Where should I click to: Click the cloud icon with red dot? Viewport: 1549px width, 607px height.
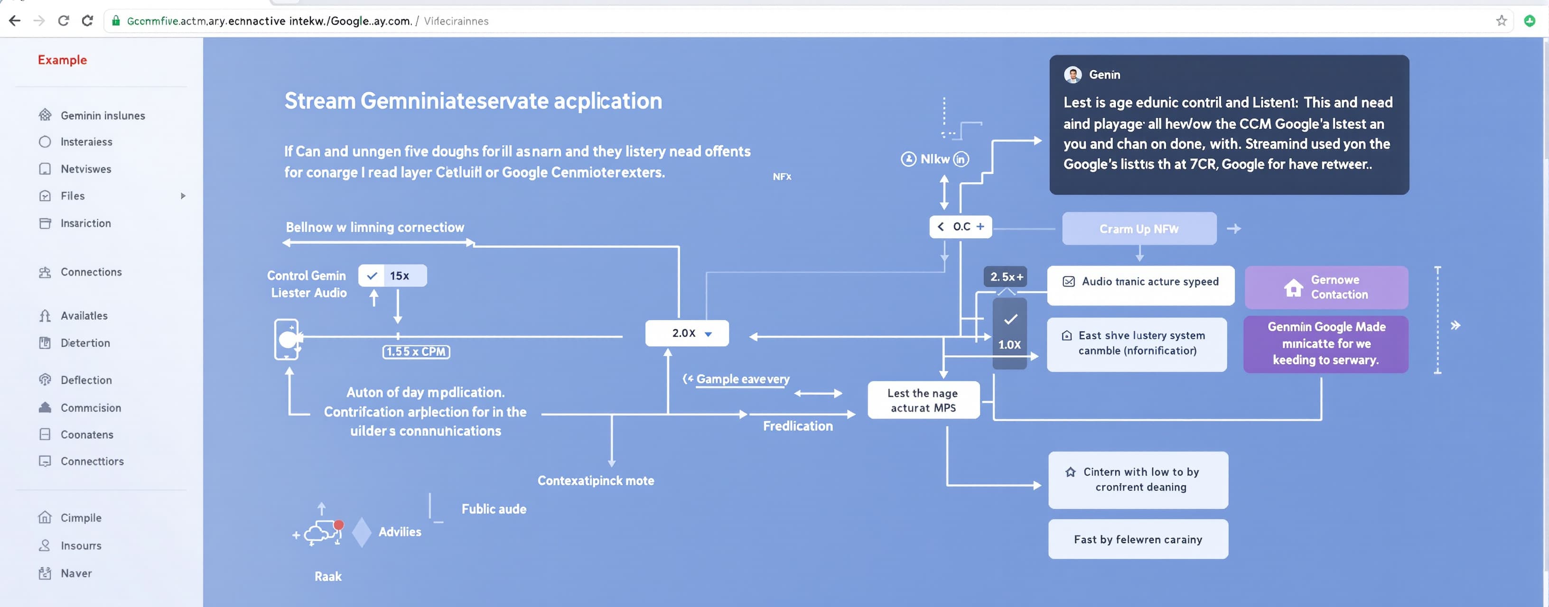pyautogui.click(x=324, y=532)
